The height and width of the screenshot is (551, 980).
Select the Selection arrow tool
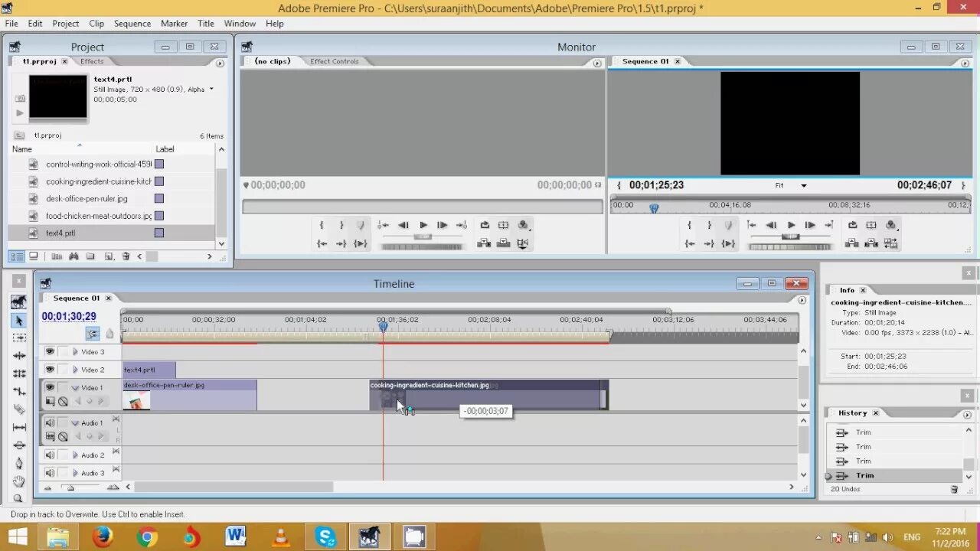tap(19, 321)
